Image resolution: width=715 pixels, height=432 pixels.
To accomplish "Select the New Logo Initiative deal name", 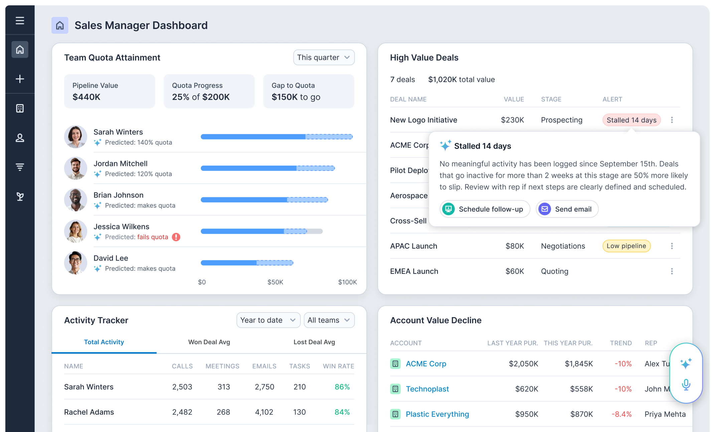I will [424, 120].
